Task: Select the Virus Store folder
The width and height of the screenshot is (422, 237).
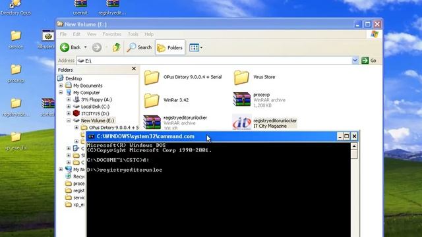Action: (255, 77)
